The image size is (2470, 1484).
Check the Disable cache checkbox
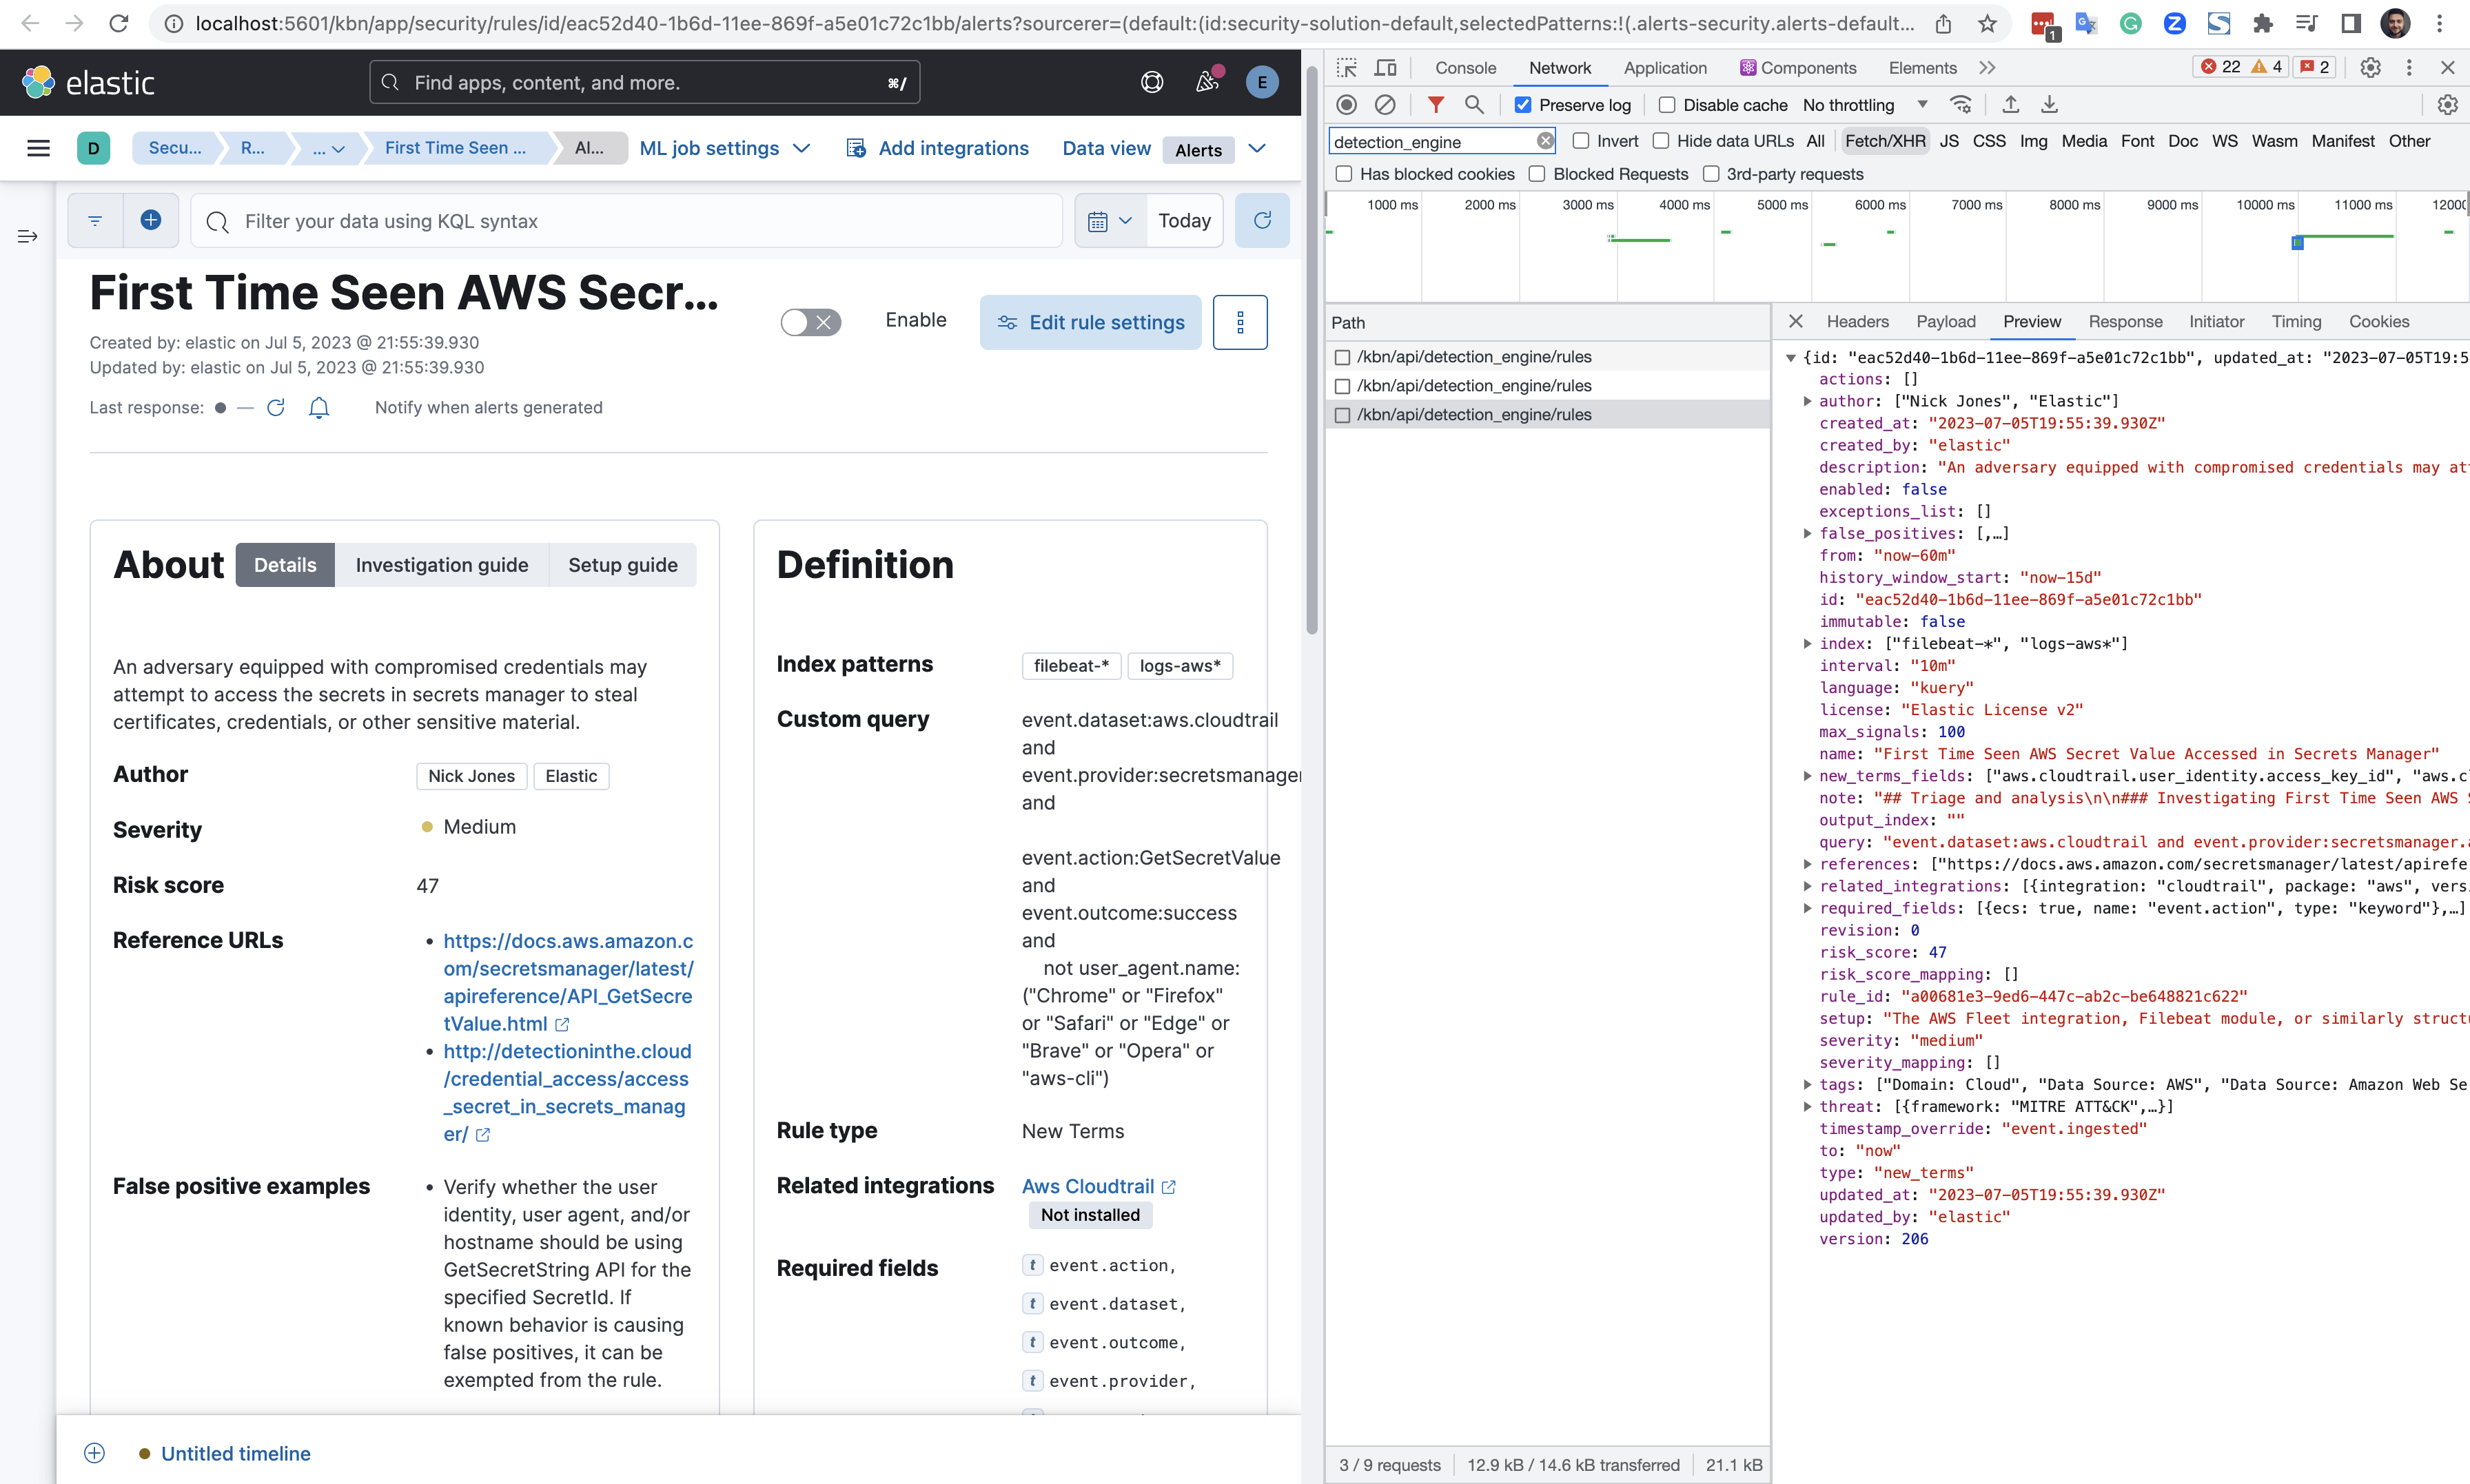click(1668, 104)
